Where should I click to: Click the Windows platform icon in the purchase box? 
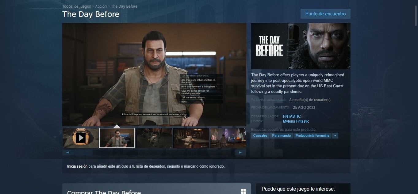click(x=243, y=192)
